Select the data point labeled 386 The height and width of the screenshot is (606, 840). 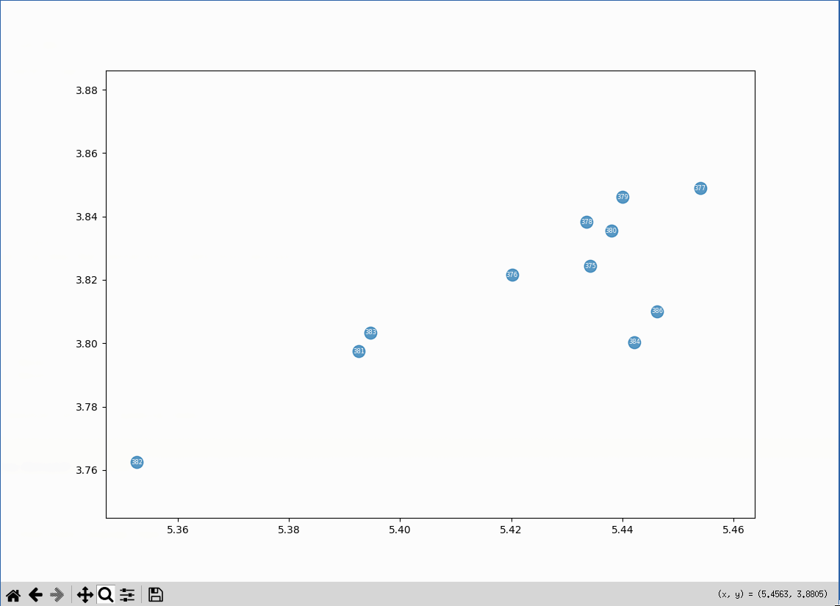(x=657, y=311)
